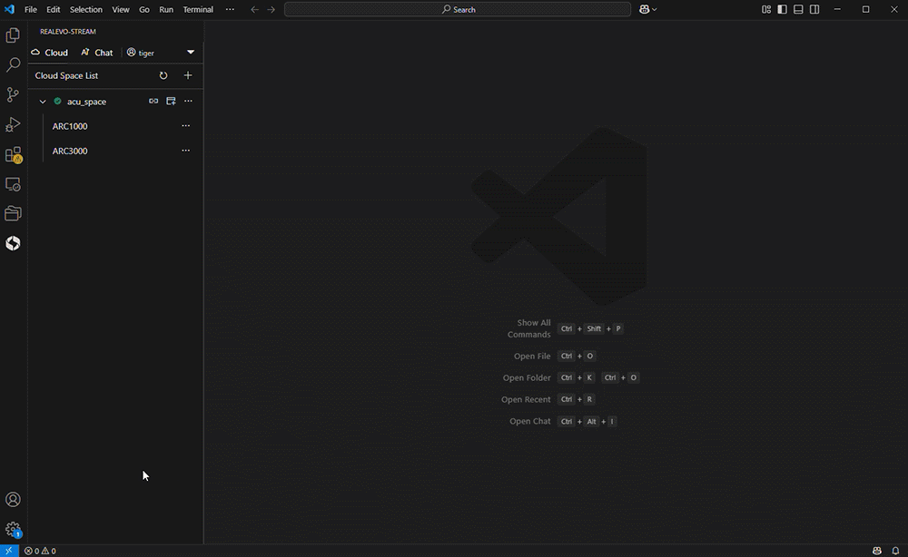Collapse the acu_space tree node
The image size is (908, 557).
(x=43, y=102)
